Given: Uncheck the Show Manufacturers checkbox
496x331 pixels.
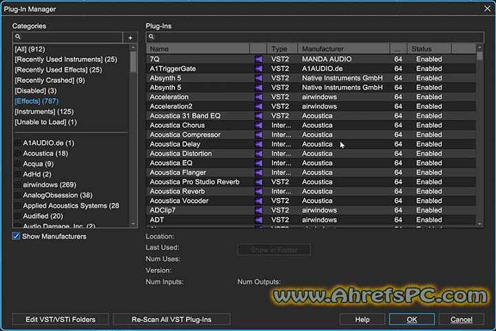Looking at the screenshot, I should 16,236.
